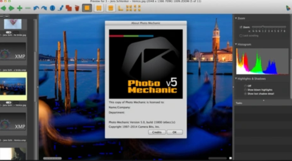Click horizontal scrollbar thumb under the preview

[52, 158]
